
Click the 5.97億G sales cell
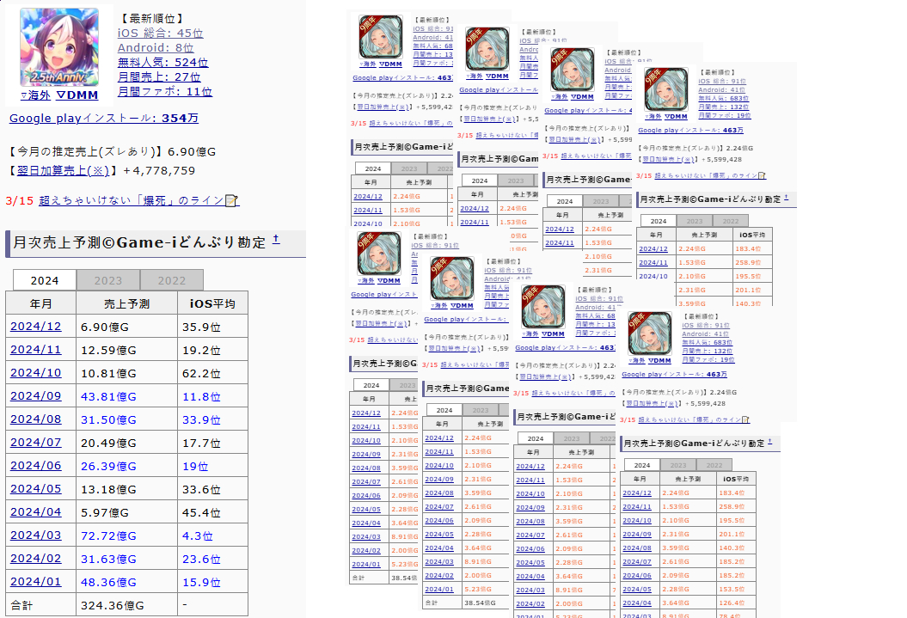(x=126, y=512)
